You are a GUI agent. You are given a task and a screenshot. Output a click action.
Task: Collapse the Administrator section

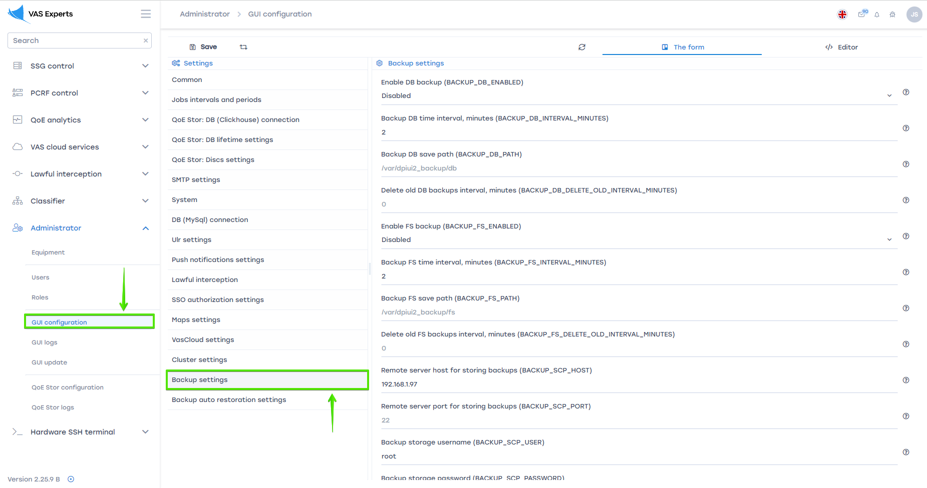pyautogui.click(x=145, y=228)
